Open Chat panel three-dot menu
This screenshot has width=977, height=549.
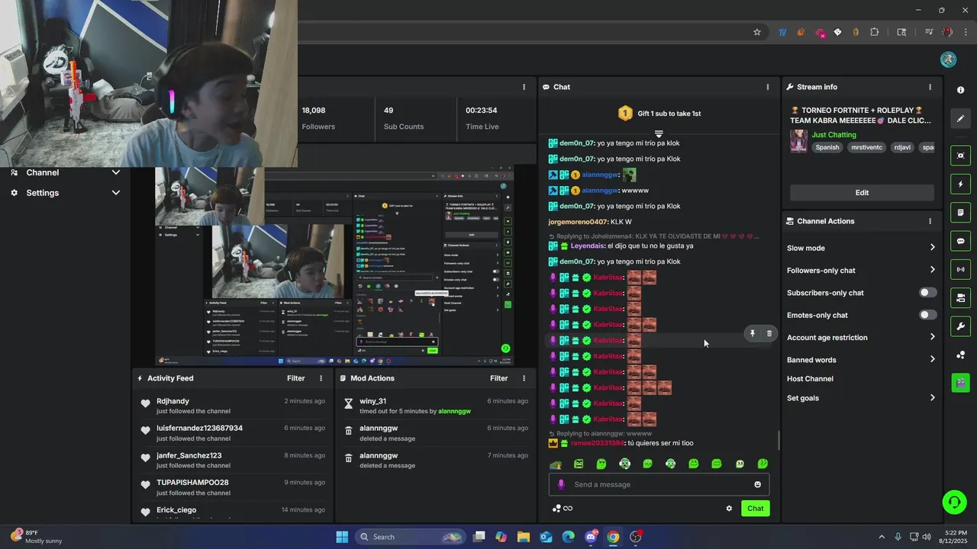tap(768, 87)
